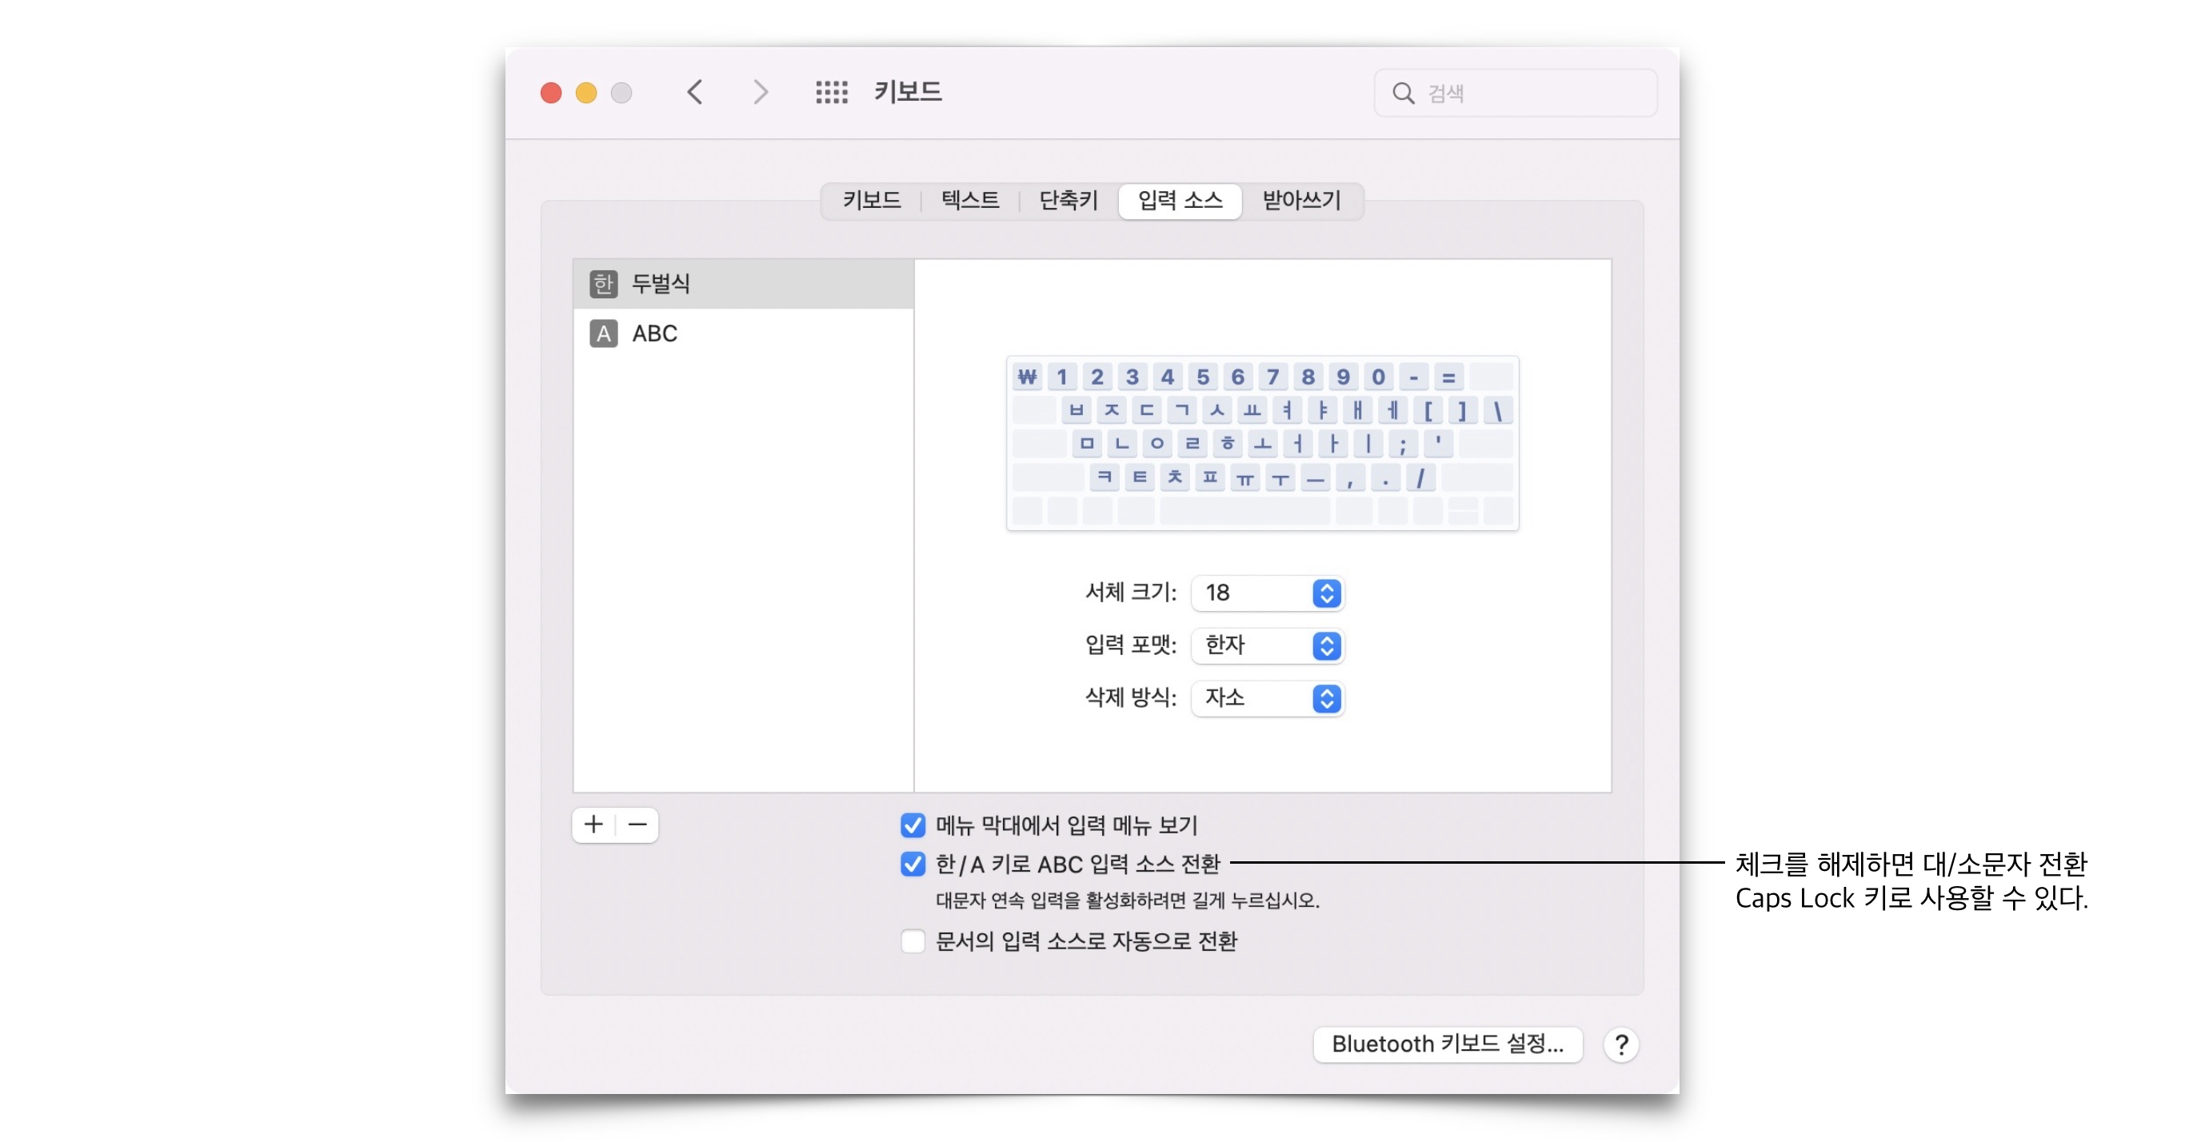Click the plus button to add input source
Image resolution: width=2185 pixels, height=1142 pixels.
[x=593, y=824]
